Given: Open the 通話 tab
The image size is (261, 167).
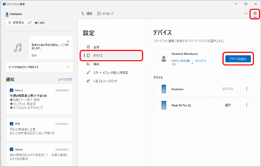Looking at the screenshot, I should click(87, 13).
